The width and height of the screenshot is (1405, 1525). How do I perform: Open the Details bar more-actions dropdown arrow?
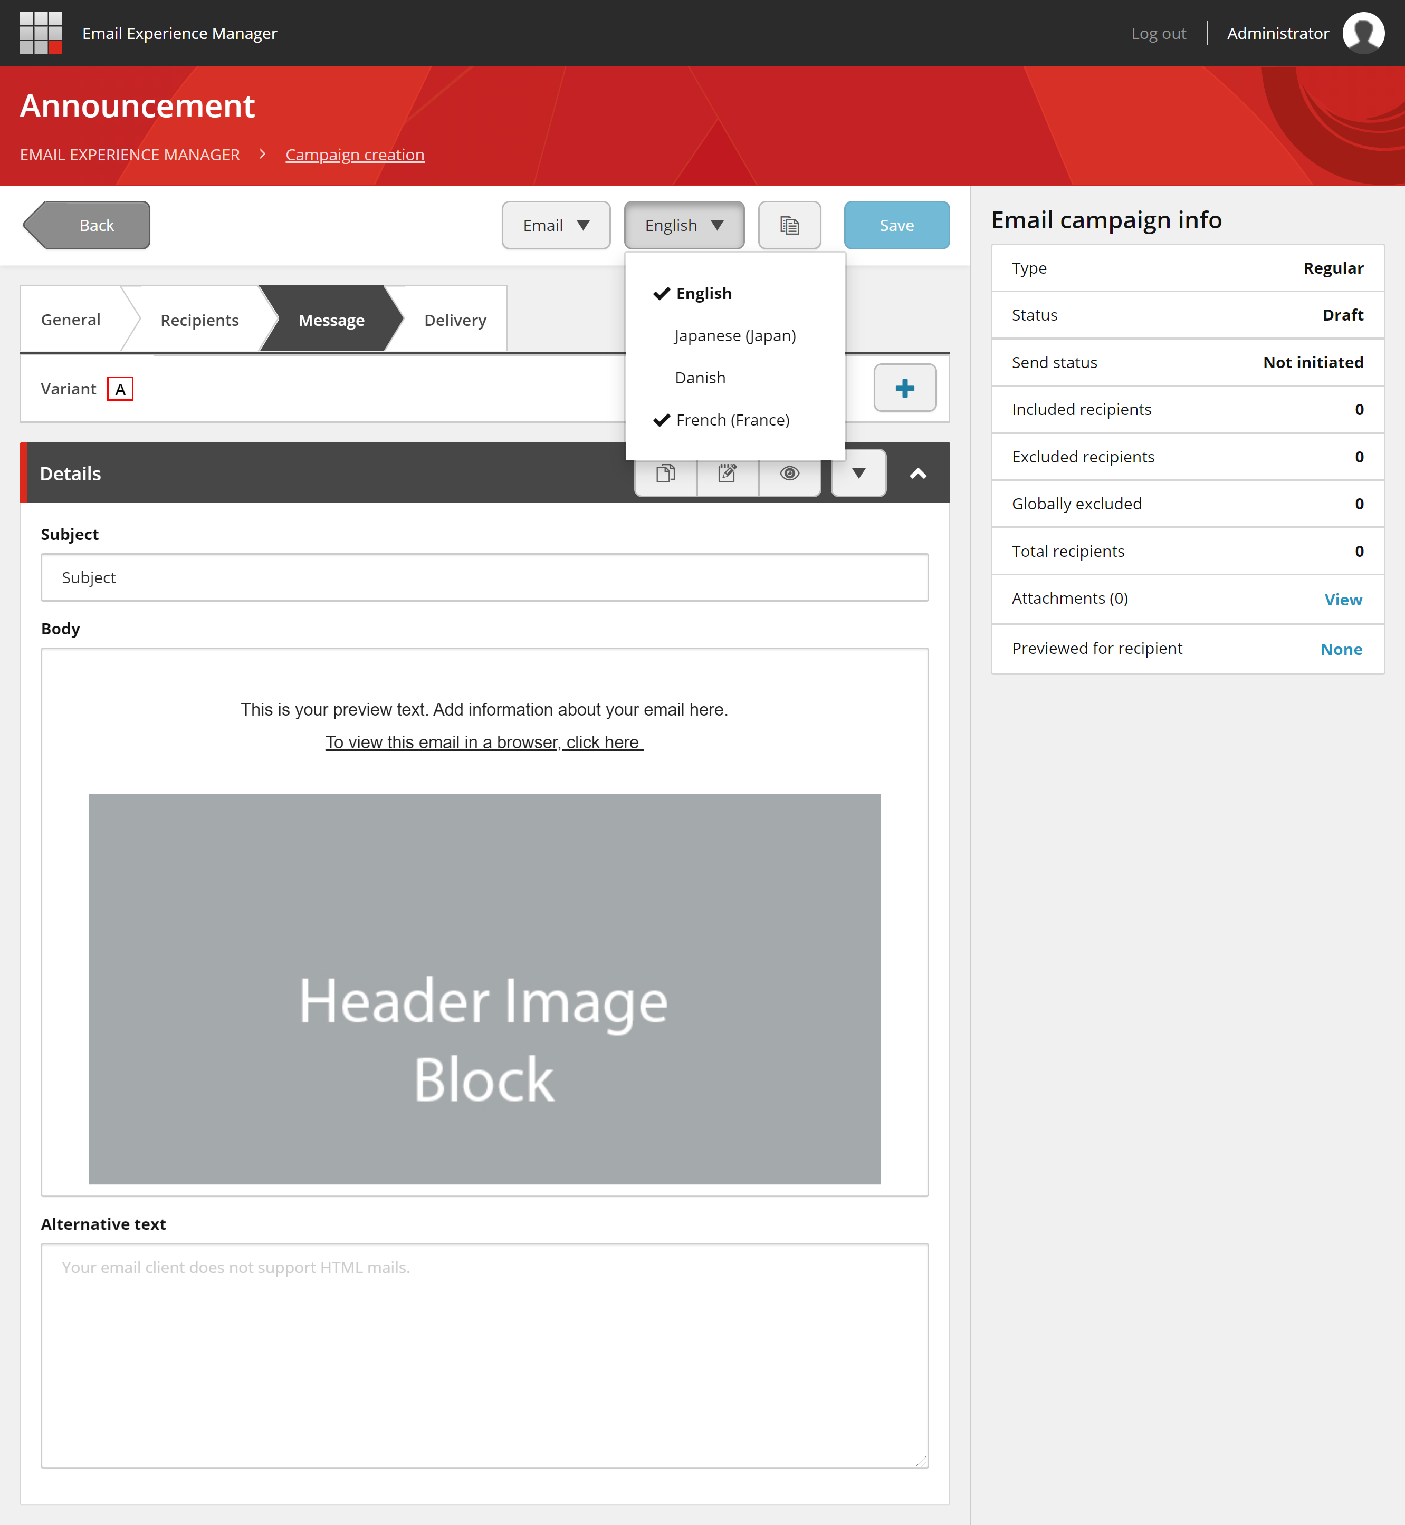coord(858,474)
